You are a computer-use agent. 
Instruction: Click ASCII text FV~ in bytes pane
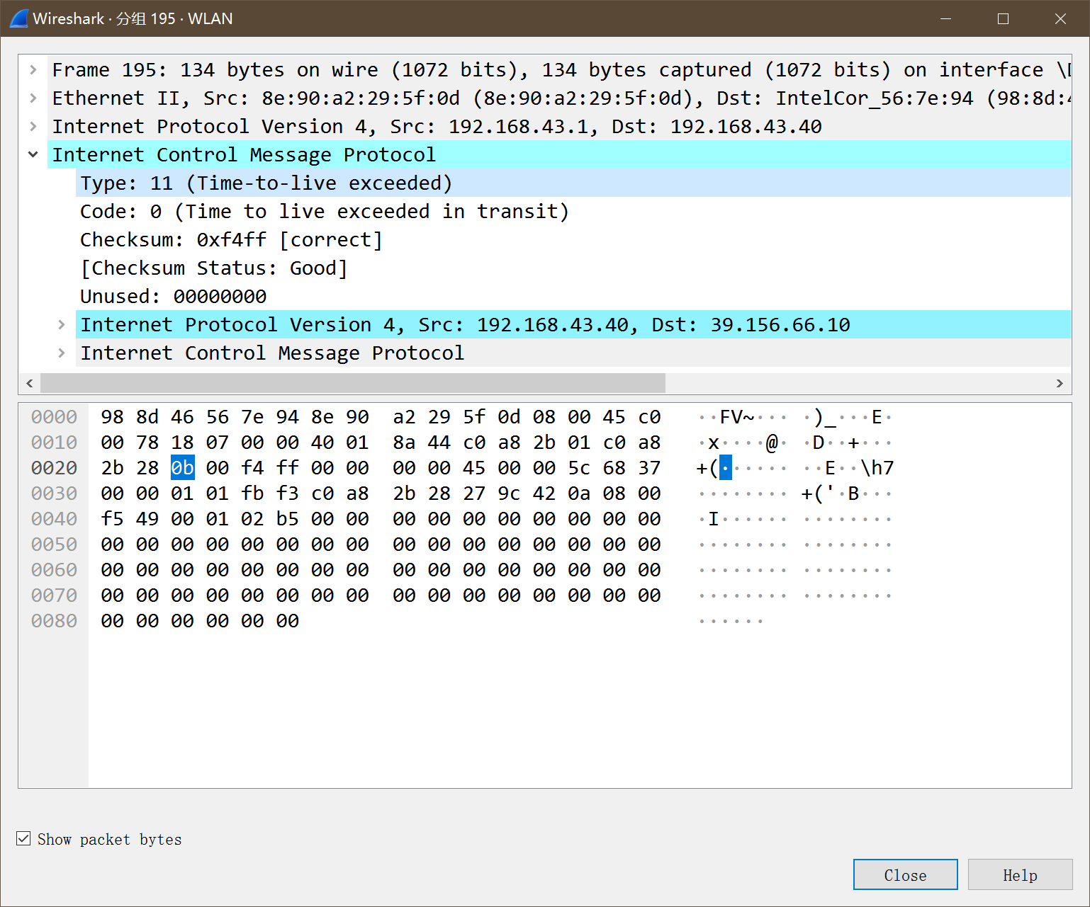click(737, 417)
